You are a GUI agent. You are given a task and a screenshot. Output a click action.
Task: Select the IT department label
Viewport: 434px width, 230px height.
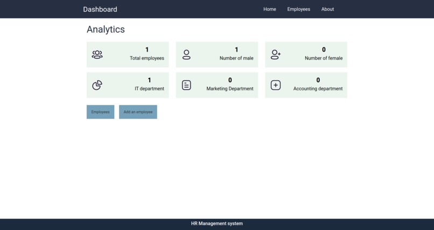(150, 89)
